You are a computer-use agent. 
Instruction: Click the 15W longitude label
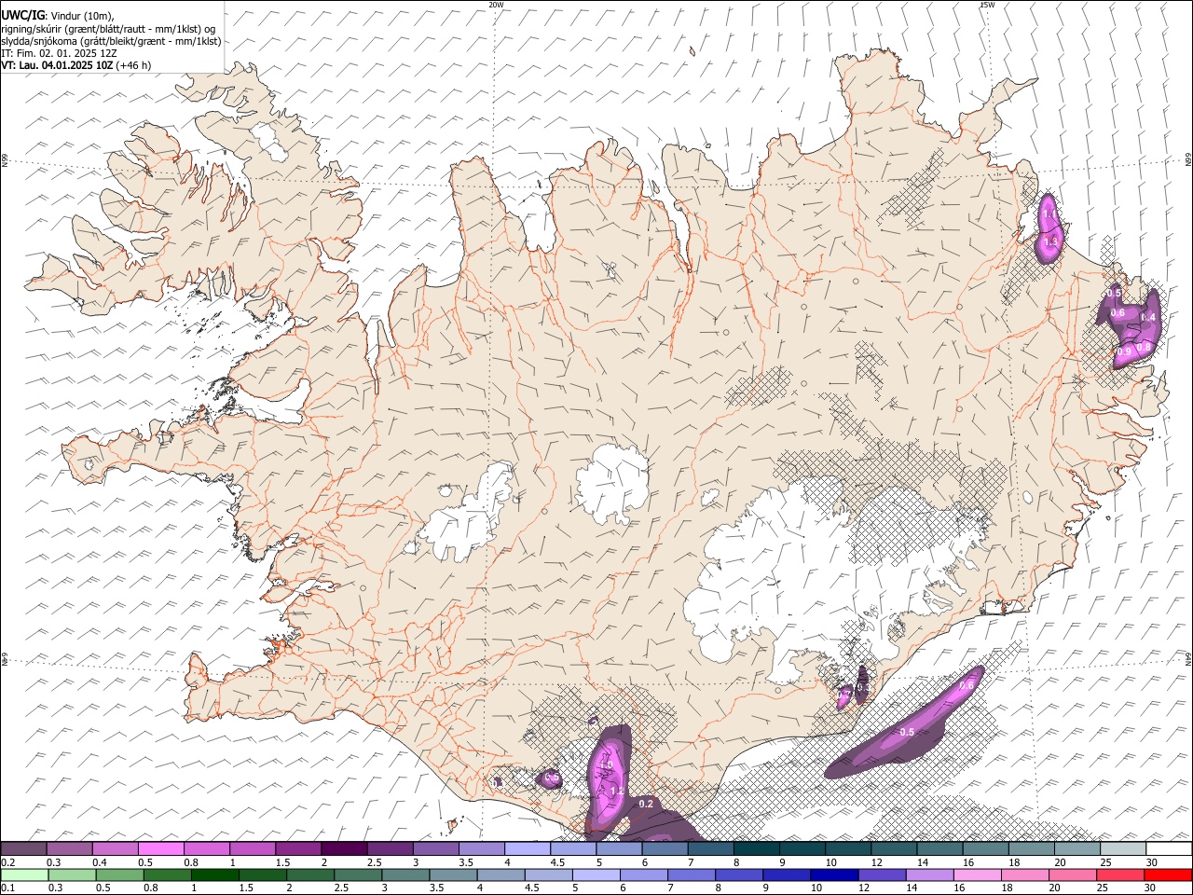(987, 5)
